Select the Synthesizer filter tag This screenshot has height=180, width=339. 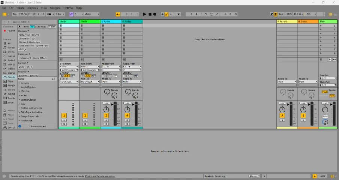(42, 46)
